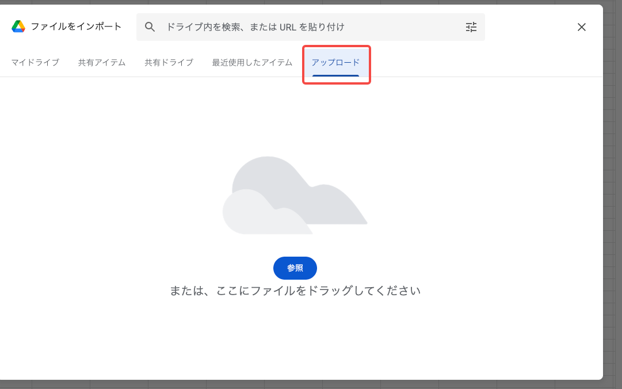Click the cloud upload illustration
The width and height of the screenshot is (622, 389).
pyautogui.click(x=295, y=196)
